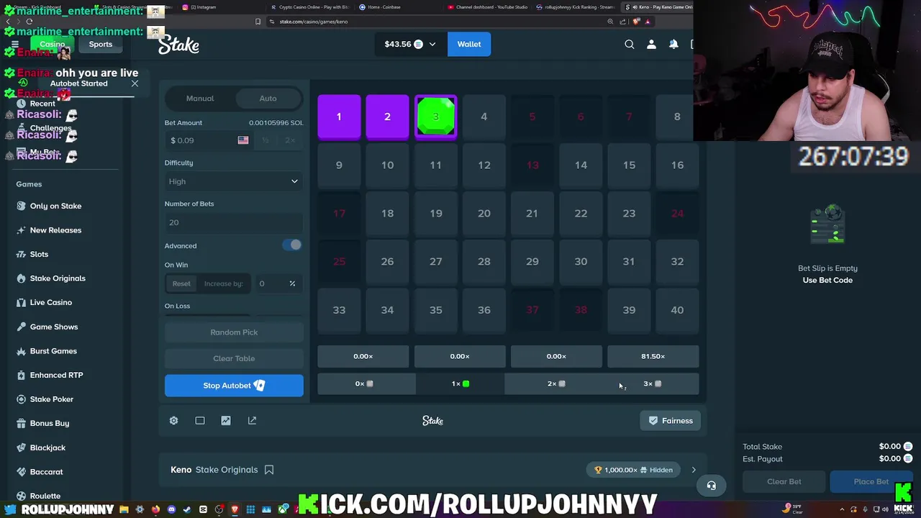Click the 3× hits indicator
This screenshot has width=921, height=518.
652,384
